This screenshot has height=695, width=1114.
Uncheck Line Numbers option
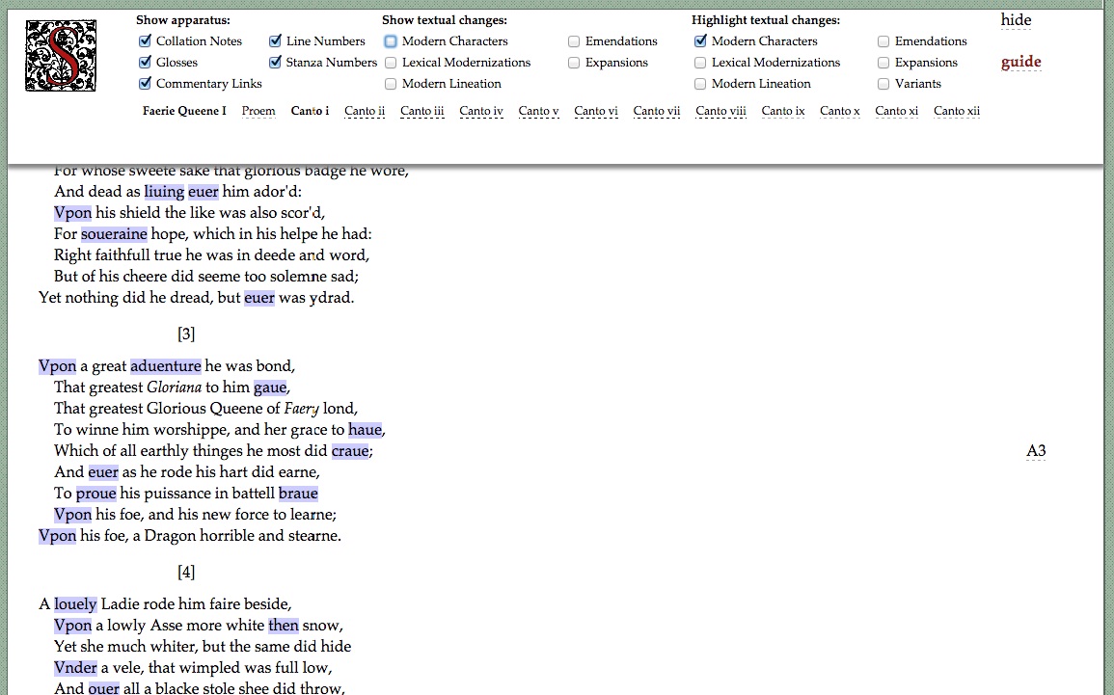pyautogui.click(x=276, y=41)
